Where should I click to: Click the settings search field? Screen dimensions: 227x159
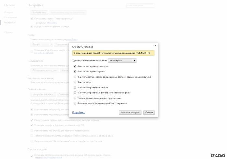pos(140,5)
